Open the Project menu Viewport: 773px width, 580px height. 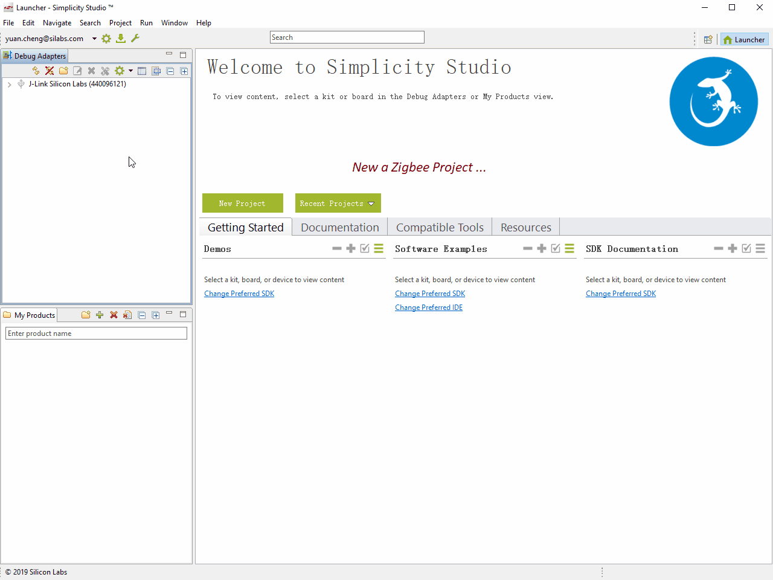(x=120, y=23)
